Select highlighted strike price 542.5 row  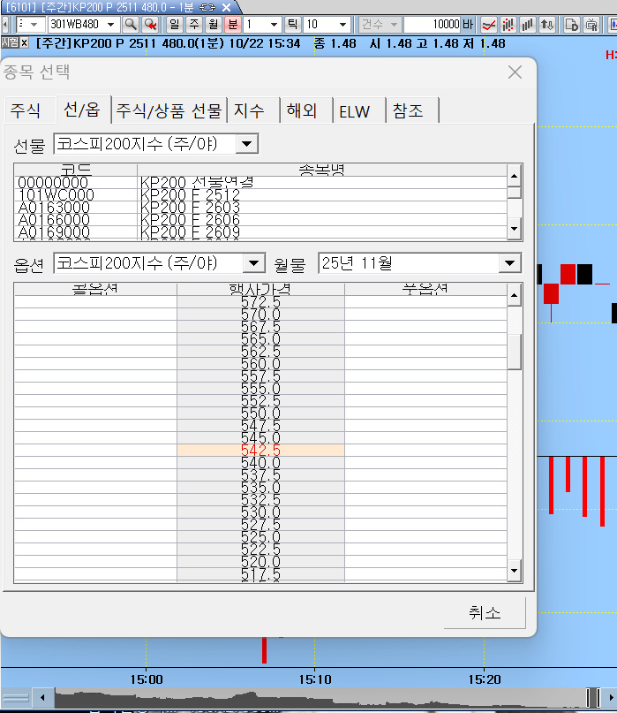[x=260, y=451]
